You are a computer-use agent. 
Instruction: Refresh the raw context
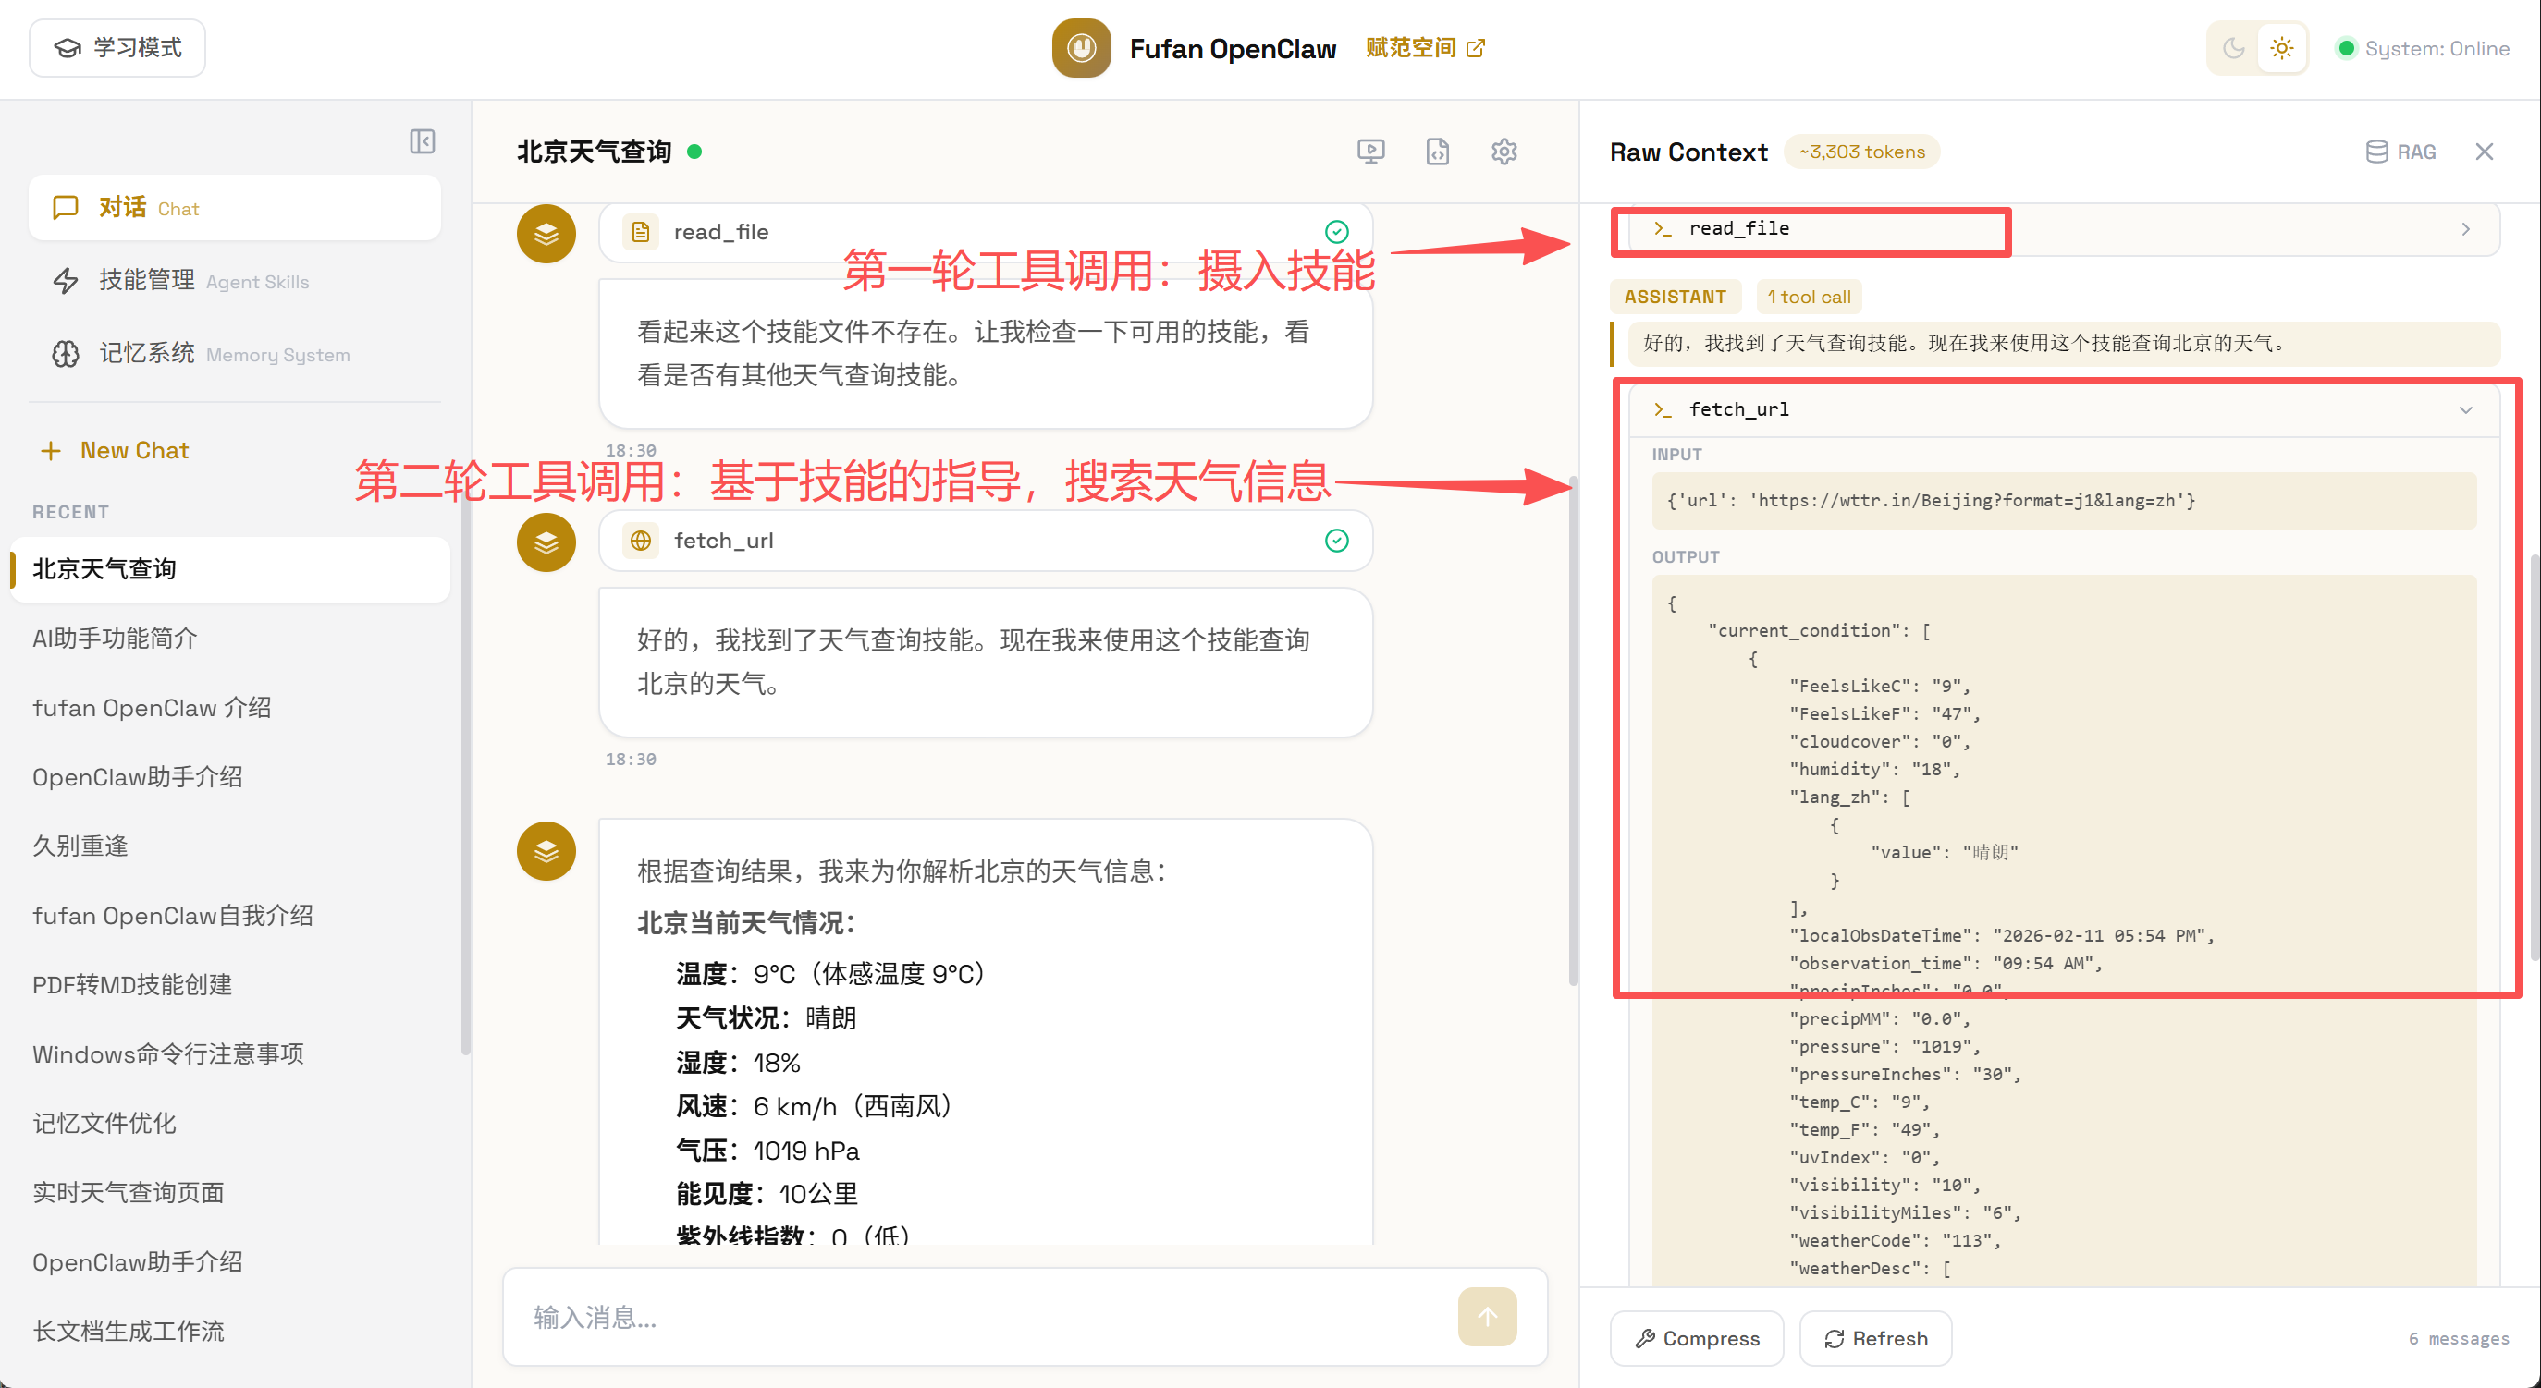(1875, 1339)
